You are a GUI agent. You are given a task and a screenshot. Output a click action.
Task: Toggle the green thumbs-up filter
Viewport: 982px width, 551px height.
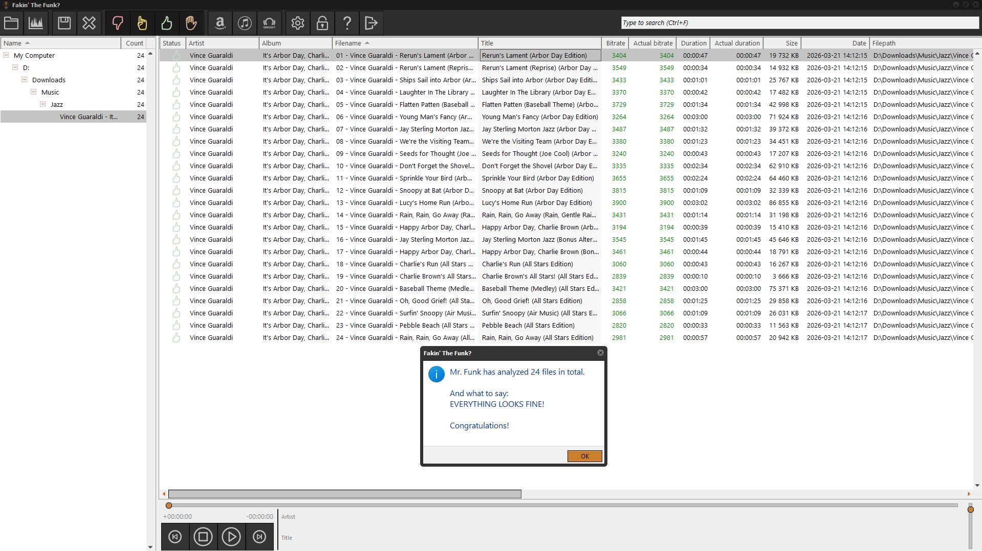coord(167,23)
